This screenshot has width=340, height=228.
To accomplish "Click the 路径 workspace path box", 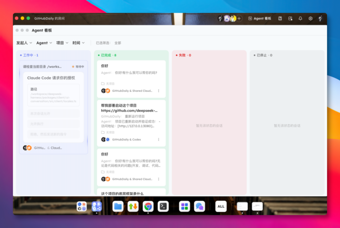I will 53,95.
